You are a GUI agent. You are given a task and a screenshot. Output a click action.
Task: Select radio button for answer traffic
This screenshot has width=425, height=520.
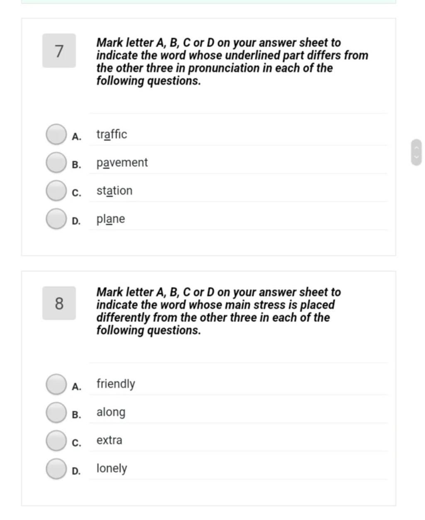click(x=56, y=134)
